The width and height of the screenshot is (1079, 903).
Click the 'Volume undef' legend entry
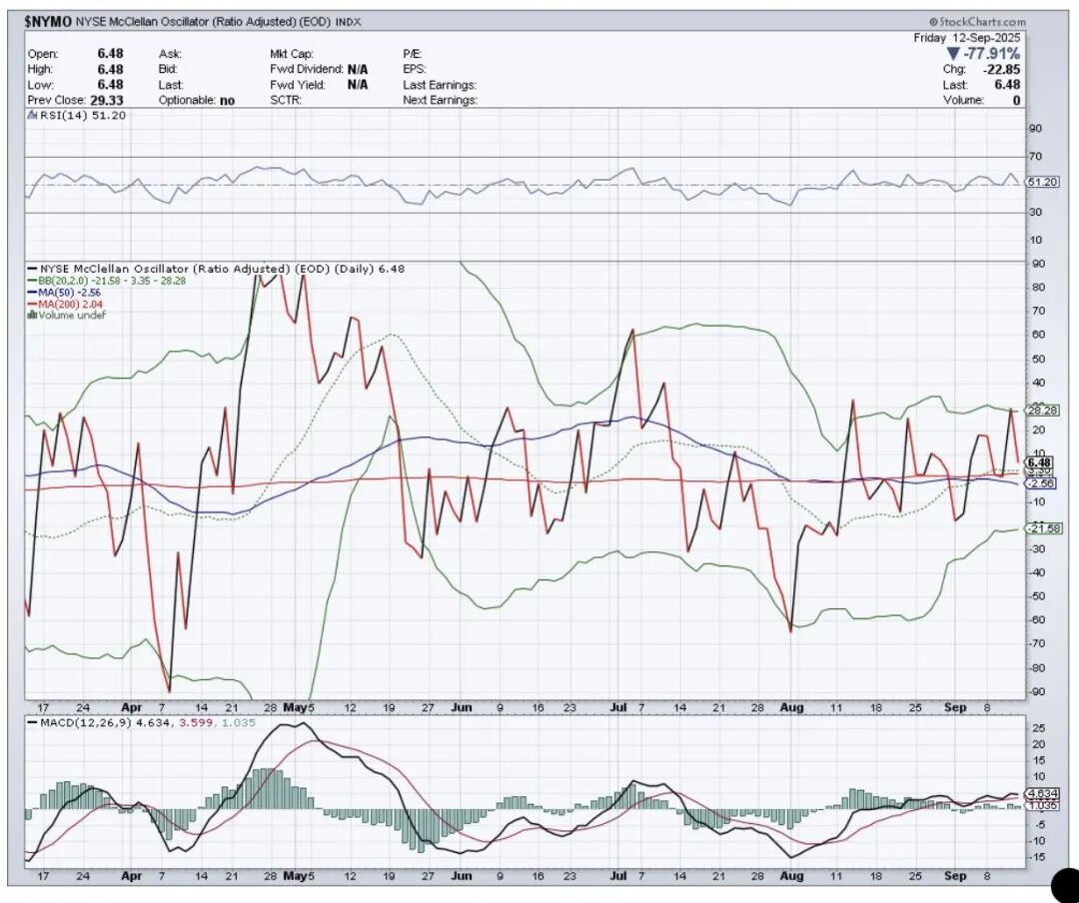point(66,316)
